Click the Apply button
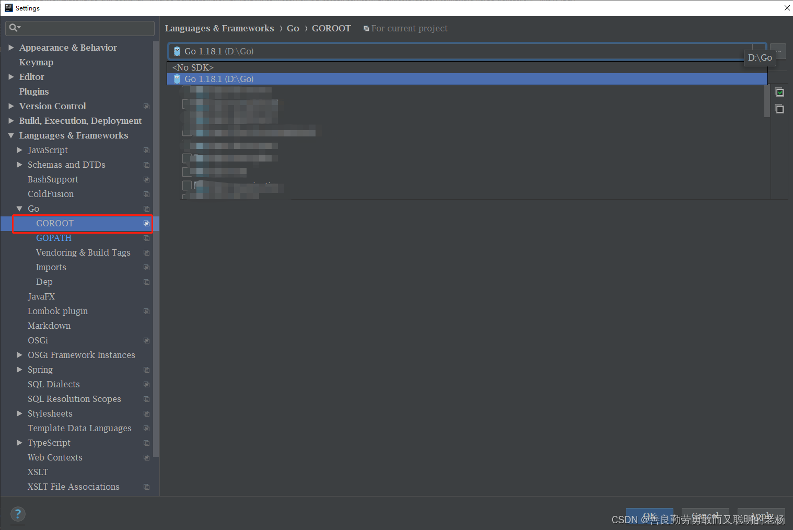 click(761, 516)
